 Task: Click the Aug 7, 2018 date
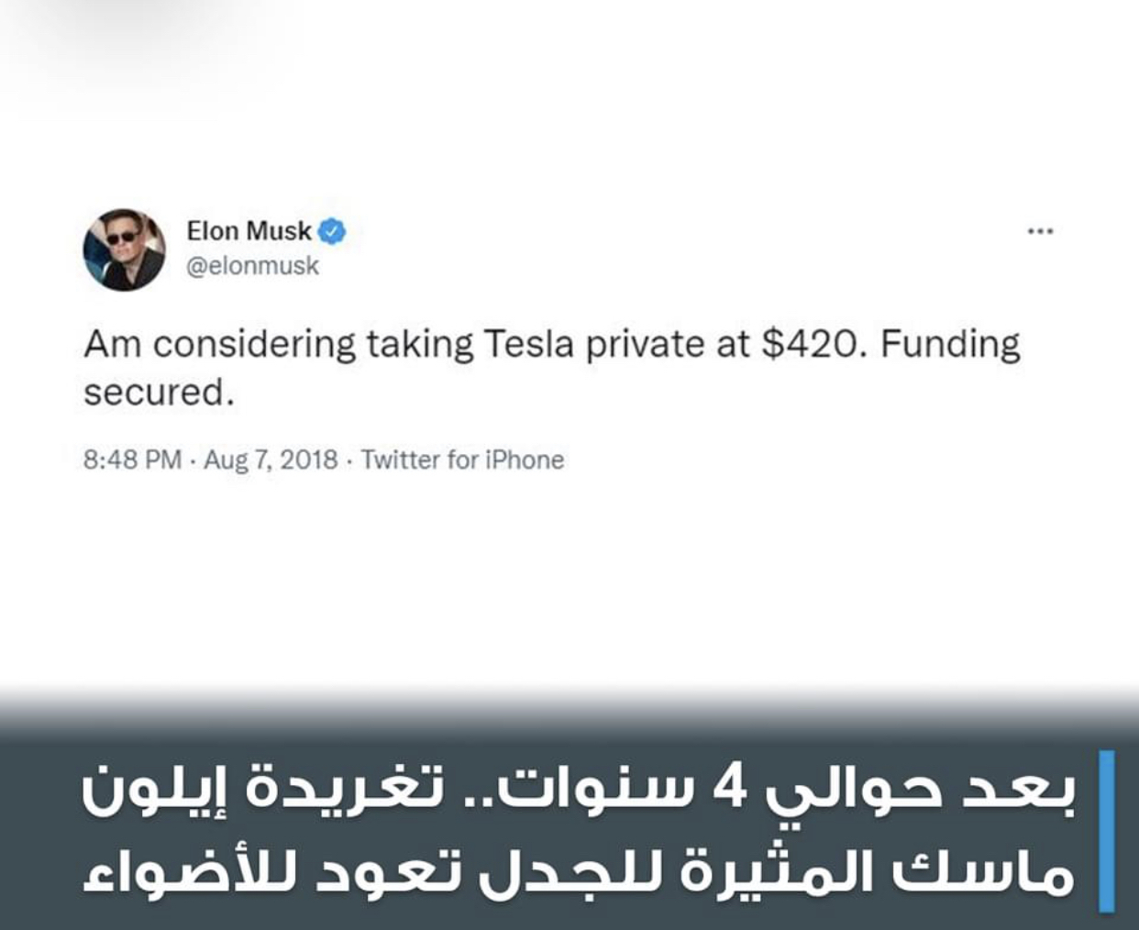271,459
